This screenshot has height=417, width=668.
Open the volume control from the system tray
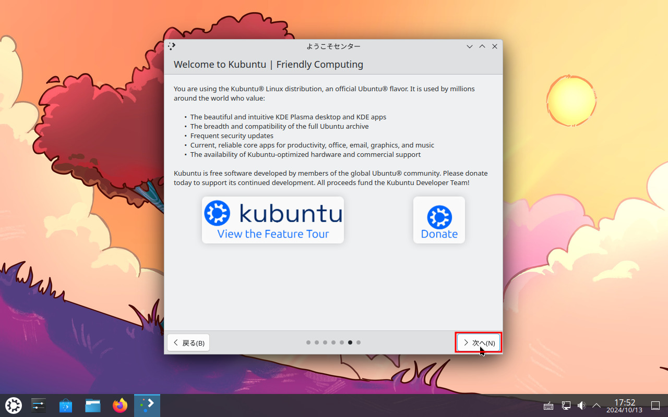[581, 405]
